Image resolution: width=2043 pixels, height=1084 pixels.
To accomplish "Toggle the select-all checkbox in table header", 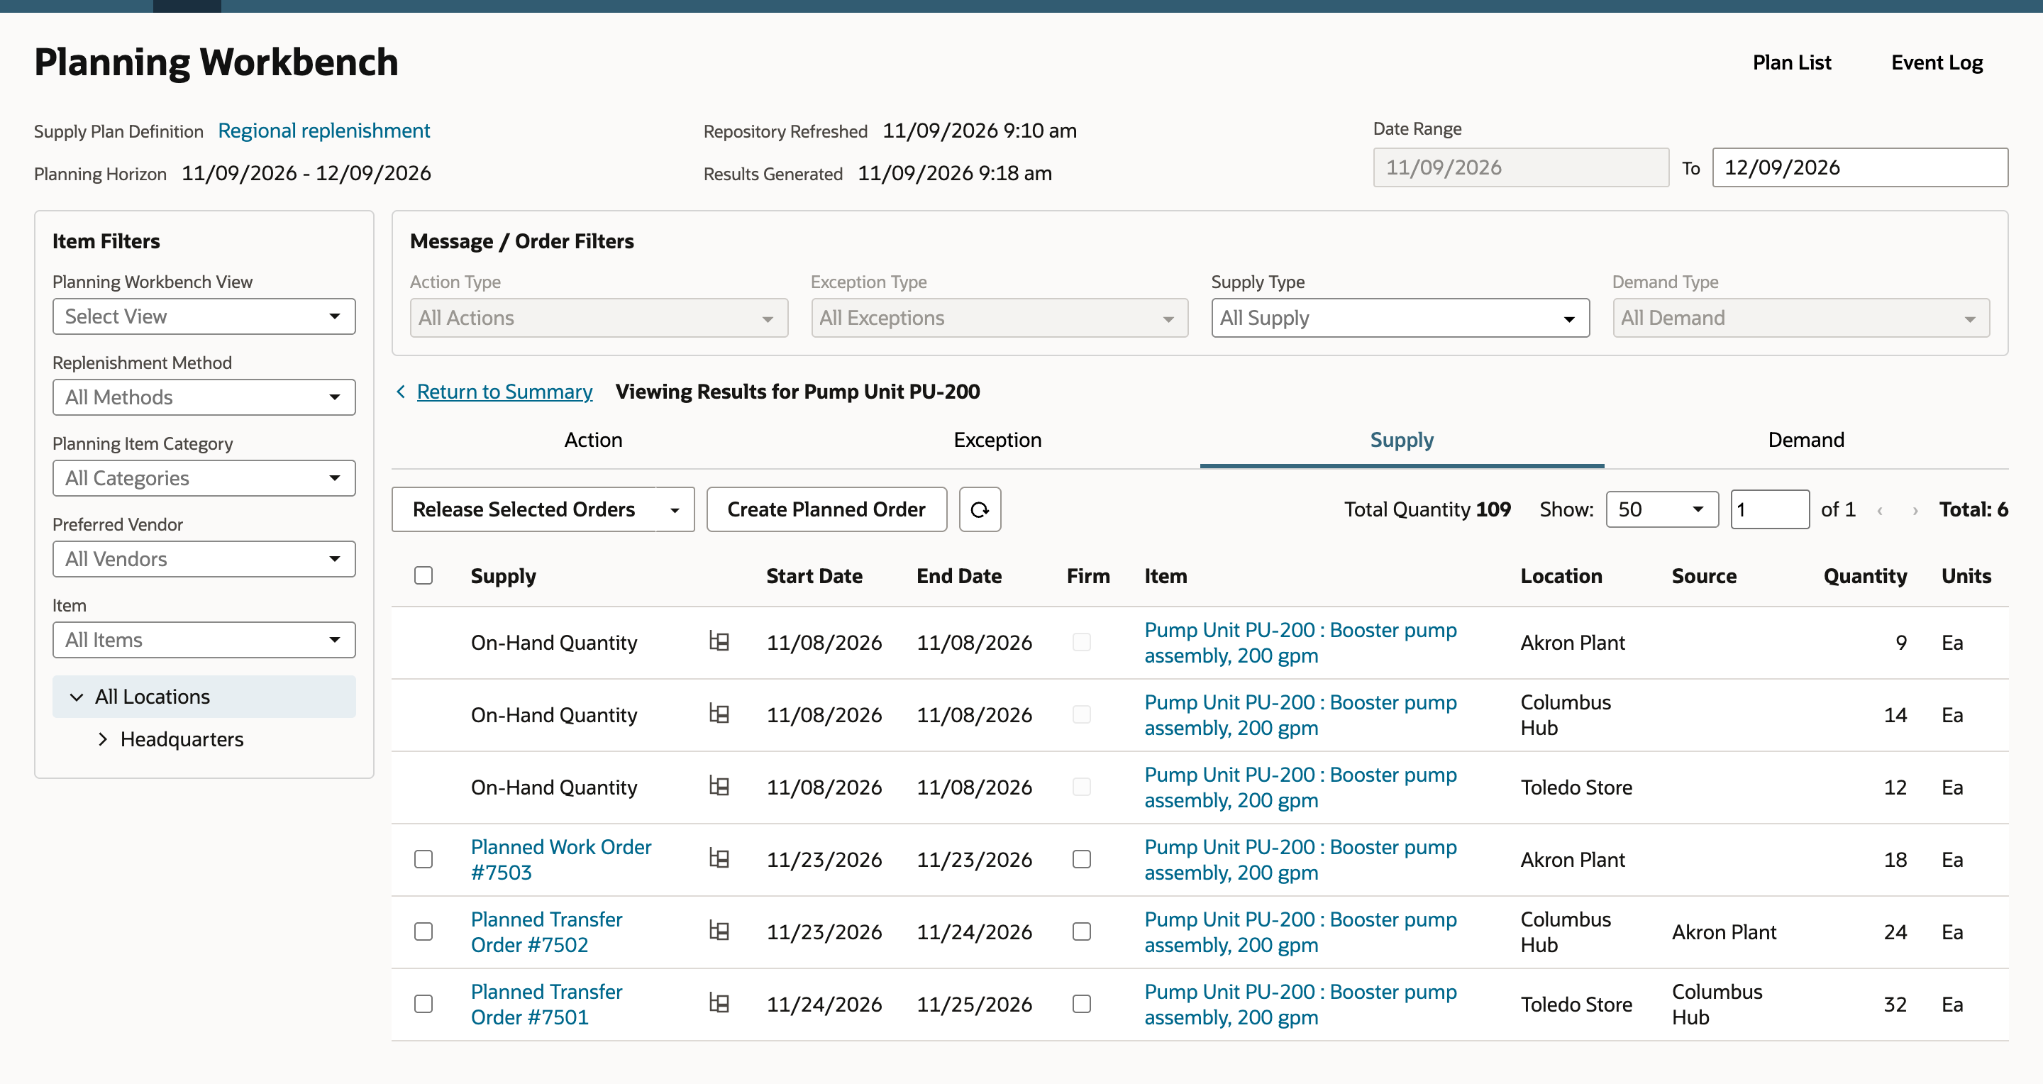I will 423,576.
